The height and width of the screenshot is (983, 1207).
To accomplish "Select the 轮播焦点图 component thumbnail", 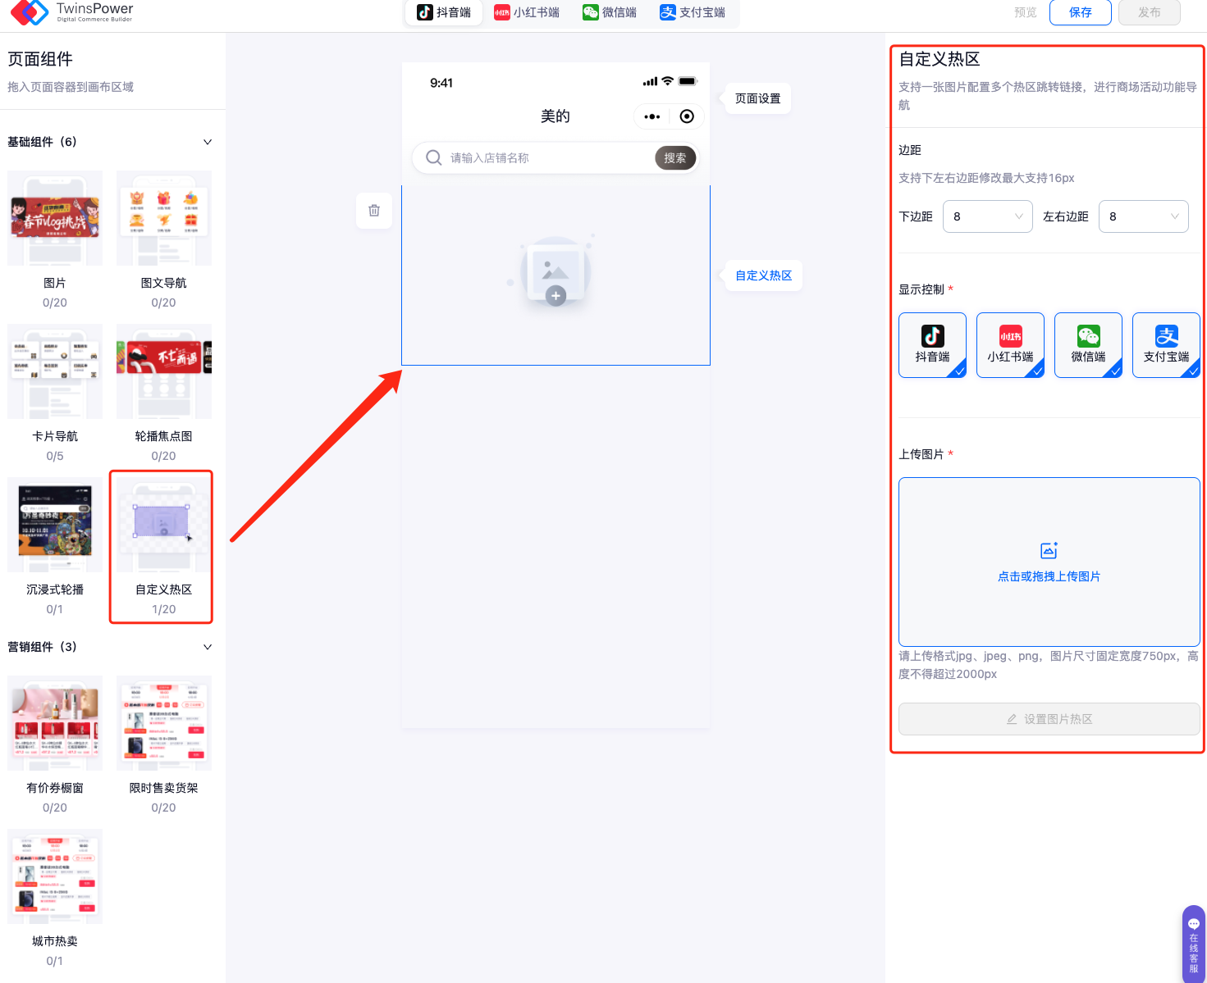I will point(164,372).
